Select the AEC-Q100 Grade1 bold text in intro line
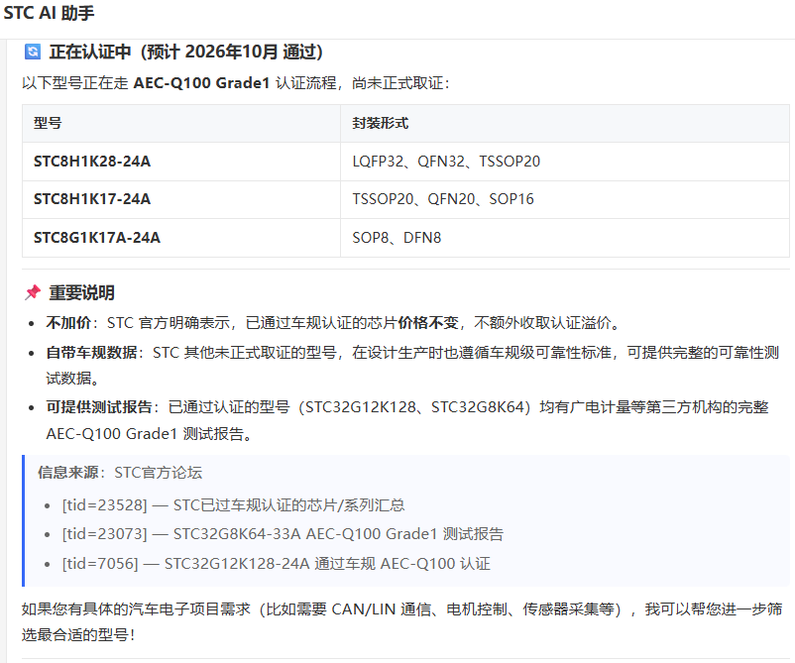The image size is (795, 663). pyautogui.click(x=201, y=82)
